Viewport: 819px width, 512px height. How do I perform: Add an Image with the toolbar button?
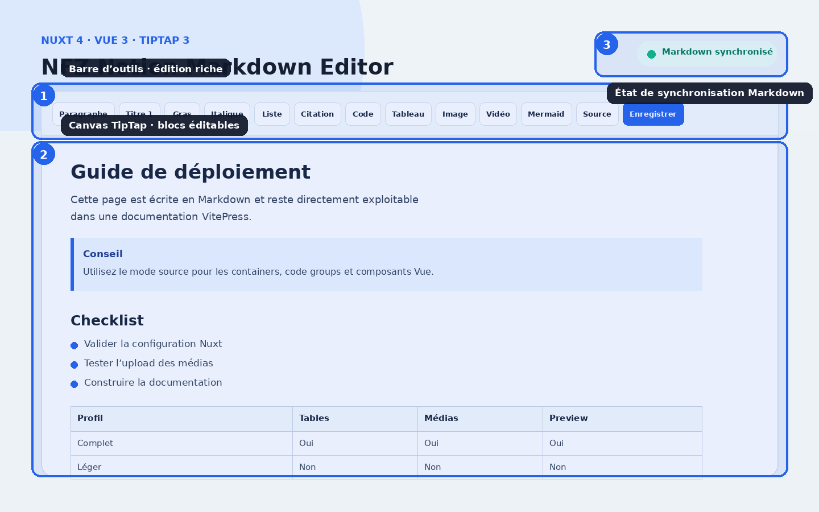[x=455, y=114]
